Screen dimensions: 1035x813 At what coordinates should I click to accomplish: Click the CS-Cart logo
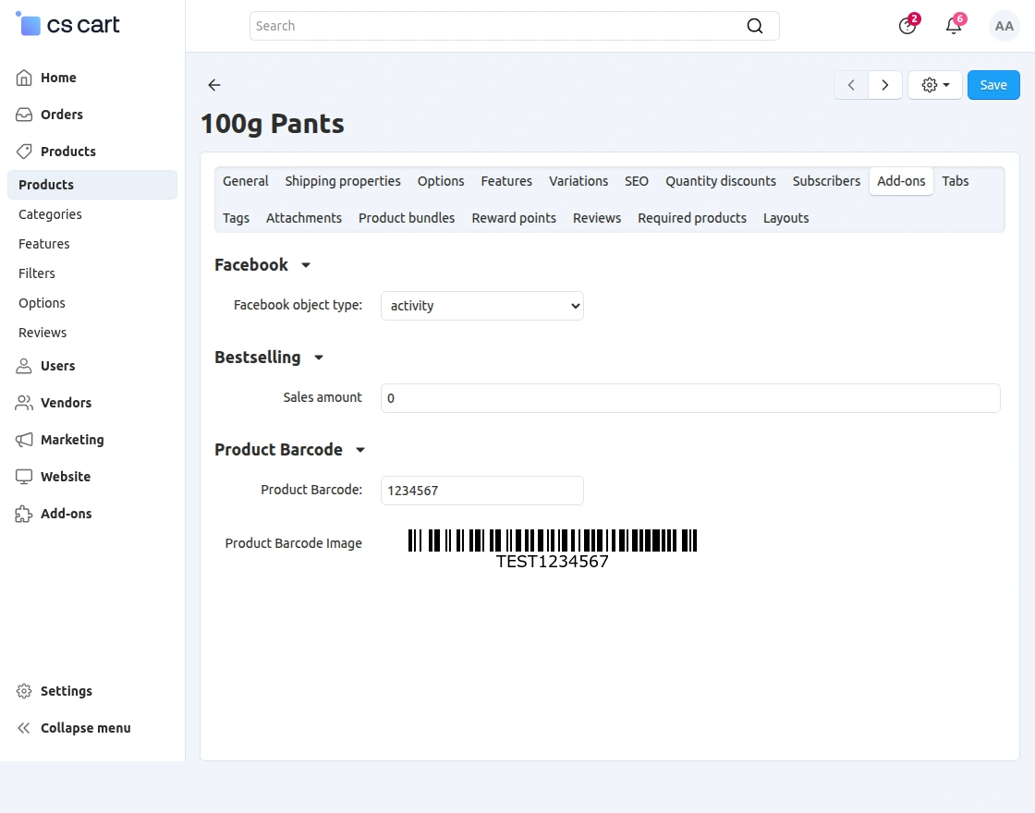click(x=67, y=25)
